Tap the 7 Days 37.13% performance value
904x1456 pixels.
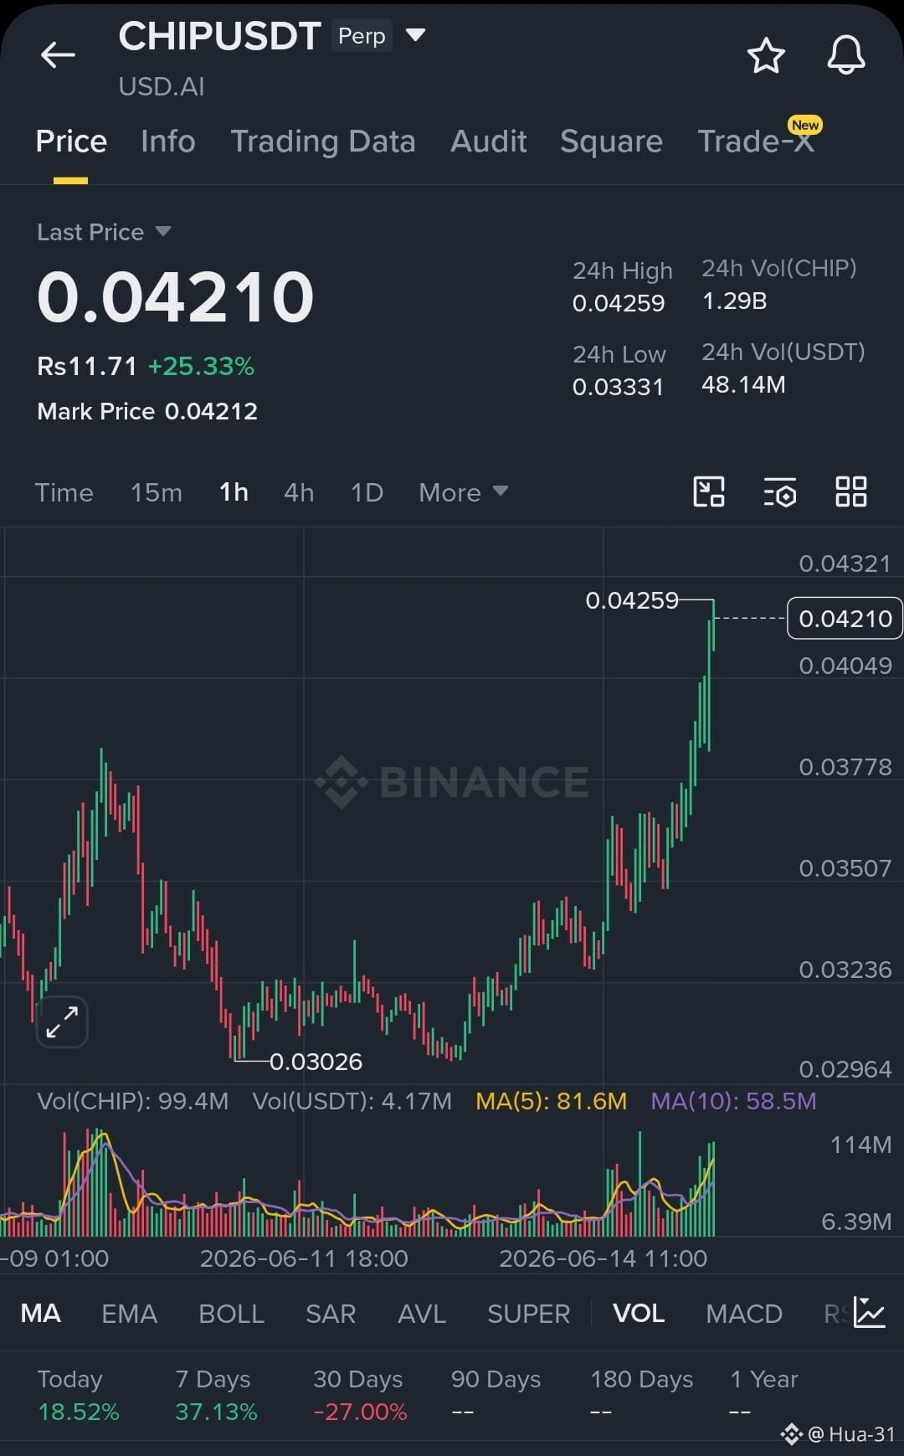tap(216, 1412)
